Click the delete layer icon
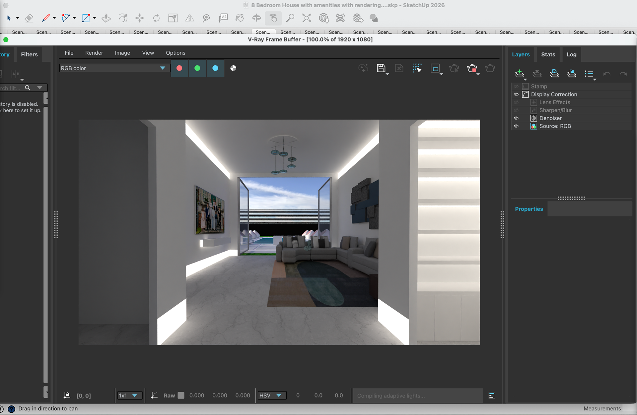This screenshot has height=415, width=637. tap(537, 74)
